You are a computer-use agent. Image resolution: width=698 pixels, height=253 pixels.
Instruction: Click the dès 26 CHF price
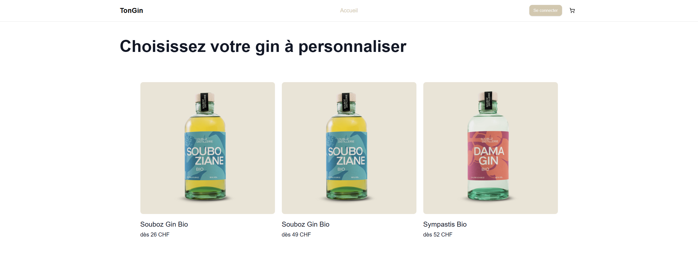(155, 235)
